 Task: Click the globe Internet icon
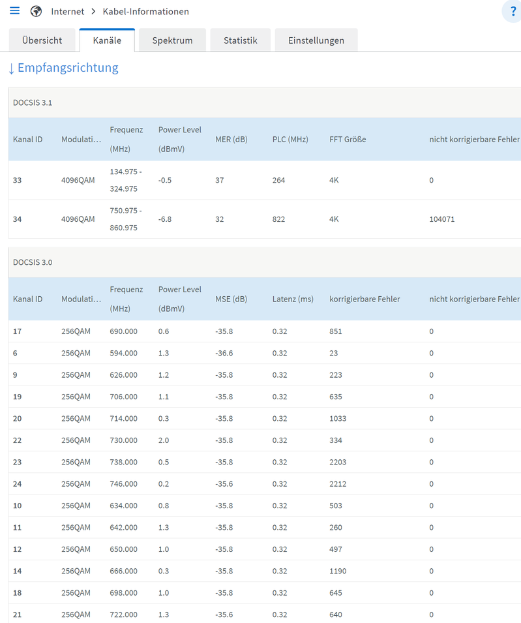tap(37, 11)
